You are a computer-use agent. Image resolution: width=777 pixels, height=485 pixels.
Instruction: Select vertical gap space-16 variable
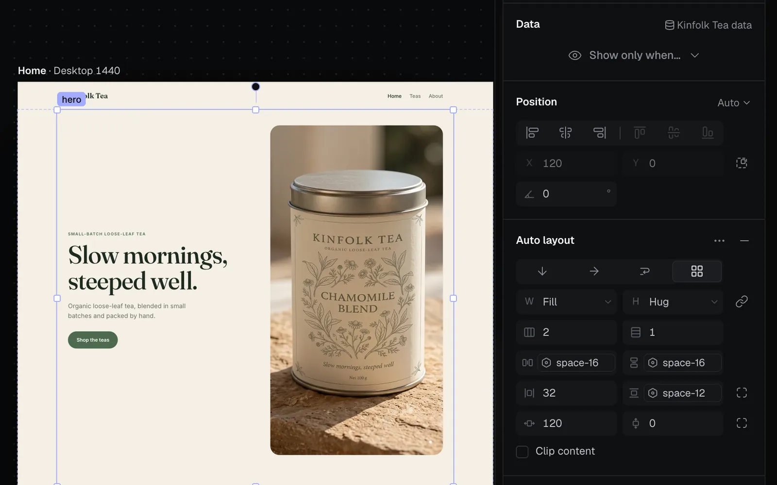pyautogui.click(x=683, y=363)
